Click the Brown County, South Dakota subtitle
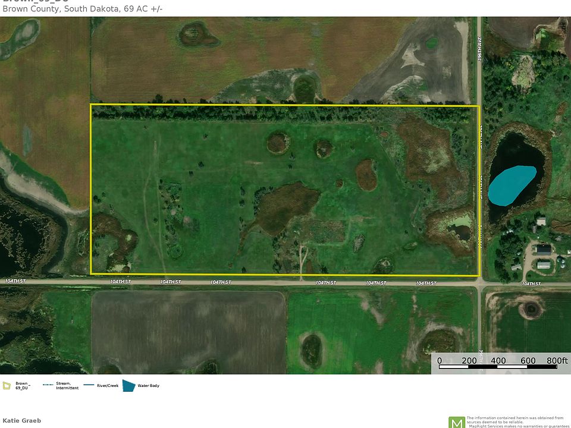Viewport: 571px width, 428px height. pos(82,9)
